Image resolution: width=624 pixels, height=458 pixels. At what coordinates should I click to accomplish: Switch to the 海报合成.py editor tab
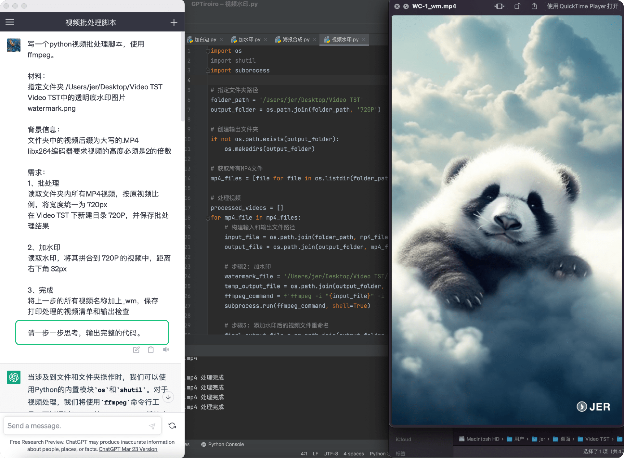point(296,39)
